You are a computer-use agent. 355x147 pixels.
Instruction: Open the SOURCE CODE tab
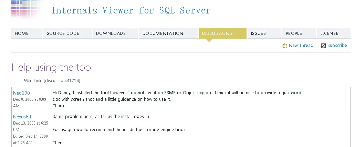63,33
